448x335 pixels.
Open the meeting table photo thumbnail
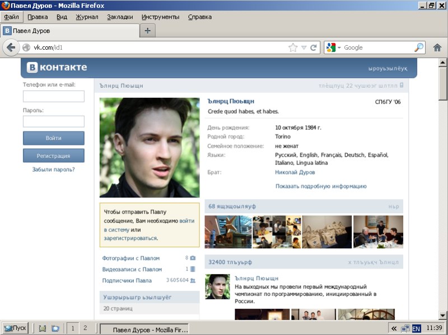click(378, 232)
